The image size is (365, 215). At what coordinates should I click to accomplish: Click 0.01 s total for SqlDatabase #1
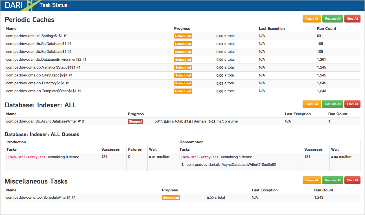pyautogui.click(x=226, y=44)
